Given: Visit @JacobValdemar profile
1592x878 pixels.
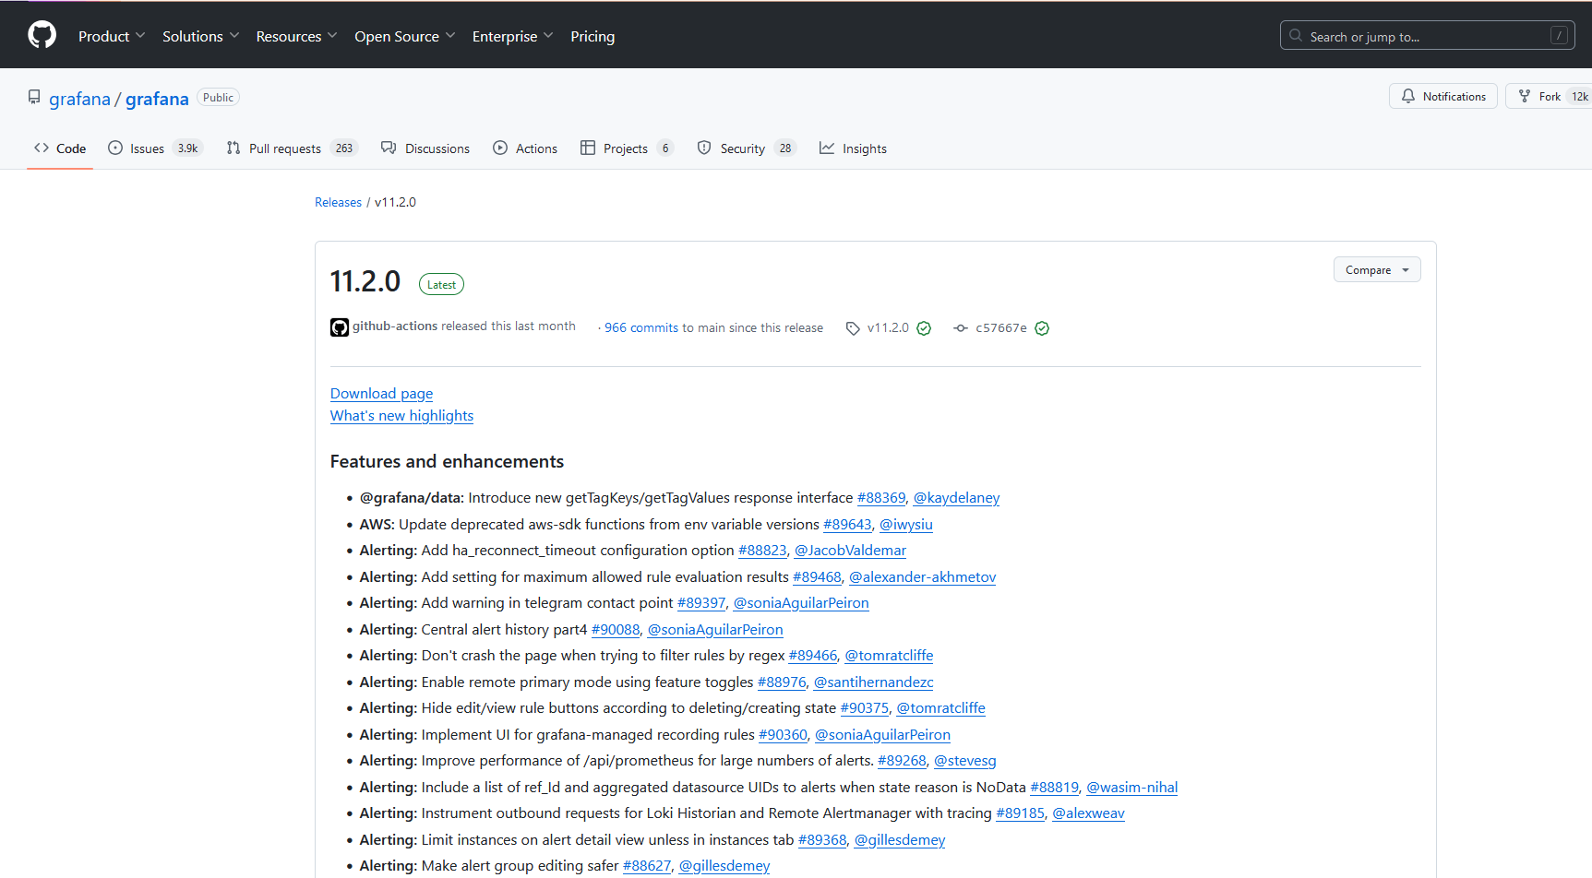Looking at the screenshot, I should click(850, 551).
